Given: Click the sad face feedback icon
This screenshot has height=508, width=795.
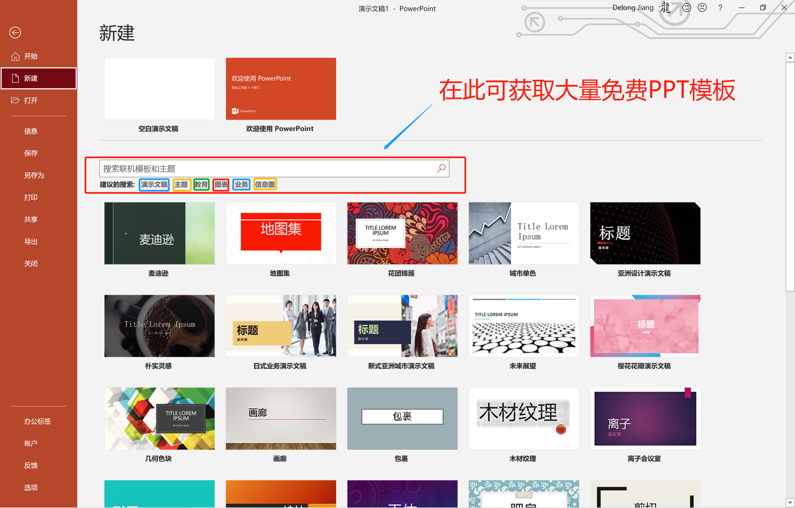Looking at the screenshot, I should pos(702,8).
